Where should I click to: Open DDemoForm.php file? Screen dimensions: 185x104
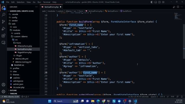point(25,46)
